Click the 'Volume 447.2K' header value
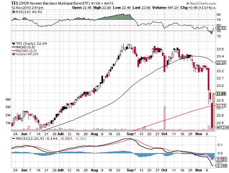Image resolution: width=229 pixels, height=173 pixels. pos(166,8)
